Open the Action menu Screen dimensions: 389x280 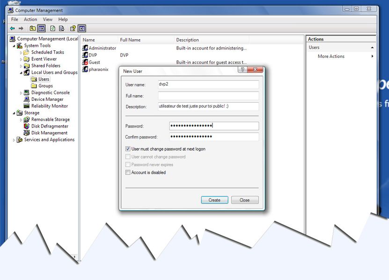tap(30, 20)
